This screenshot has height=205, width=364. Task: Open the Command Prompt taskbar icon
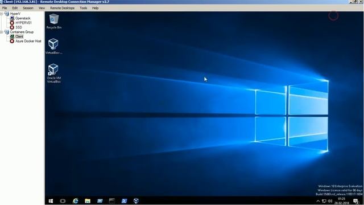click(112, 201)
